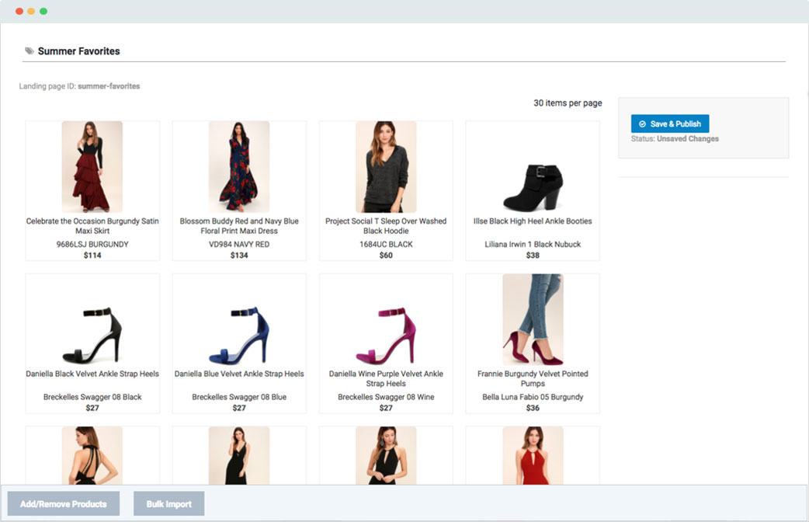Select the strappy open-back dress thumbnail
809x522 pixels.
pyautogui.click(x=92, y=455)
